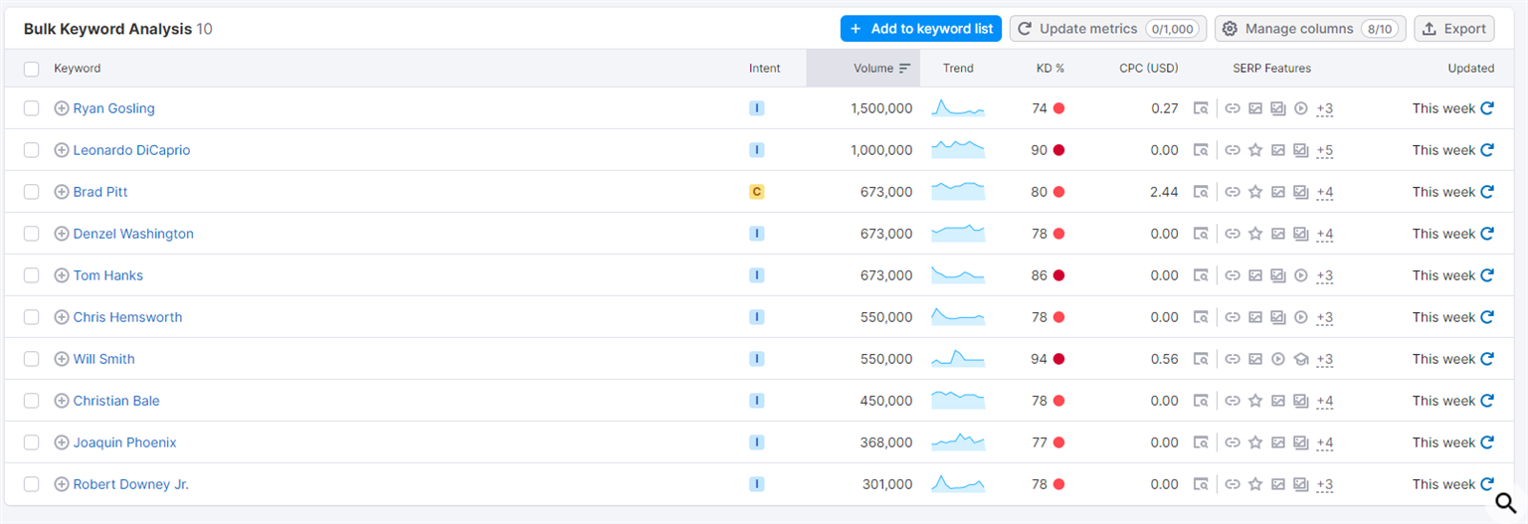Click the plus icon beside Brad Pitt
1528x524 pixels.
point(62,192)
